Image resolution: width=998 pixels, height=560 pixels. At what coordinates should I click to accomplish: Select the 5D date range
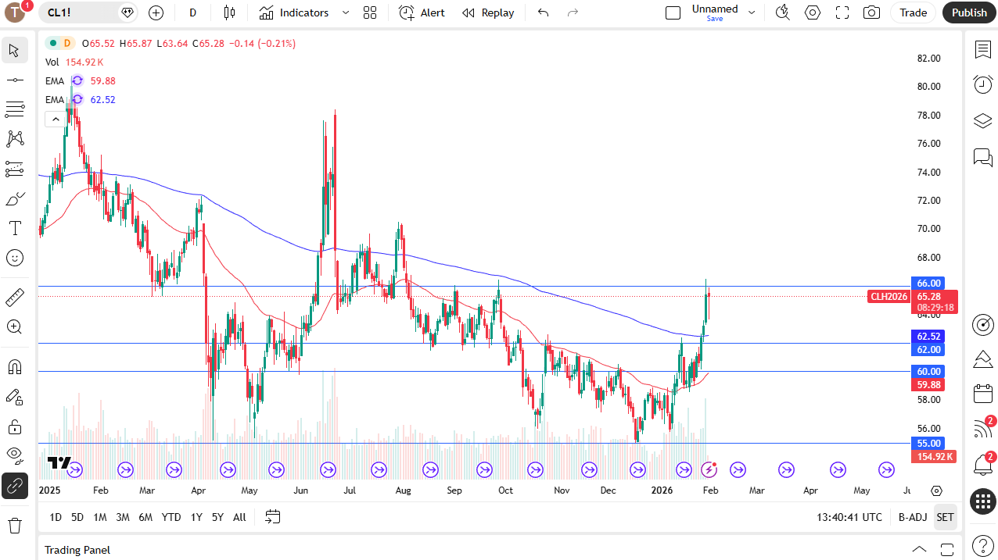(77, 517)
